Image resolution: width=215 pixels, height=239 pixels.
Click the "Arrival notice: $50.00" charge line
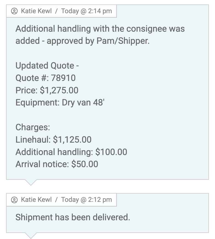tap(57, 164)
